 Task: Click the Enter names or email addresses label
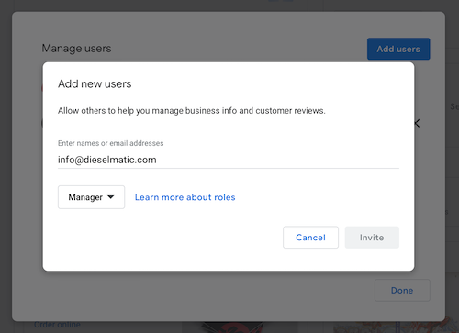[x=111, y=143]
